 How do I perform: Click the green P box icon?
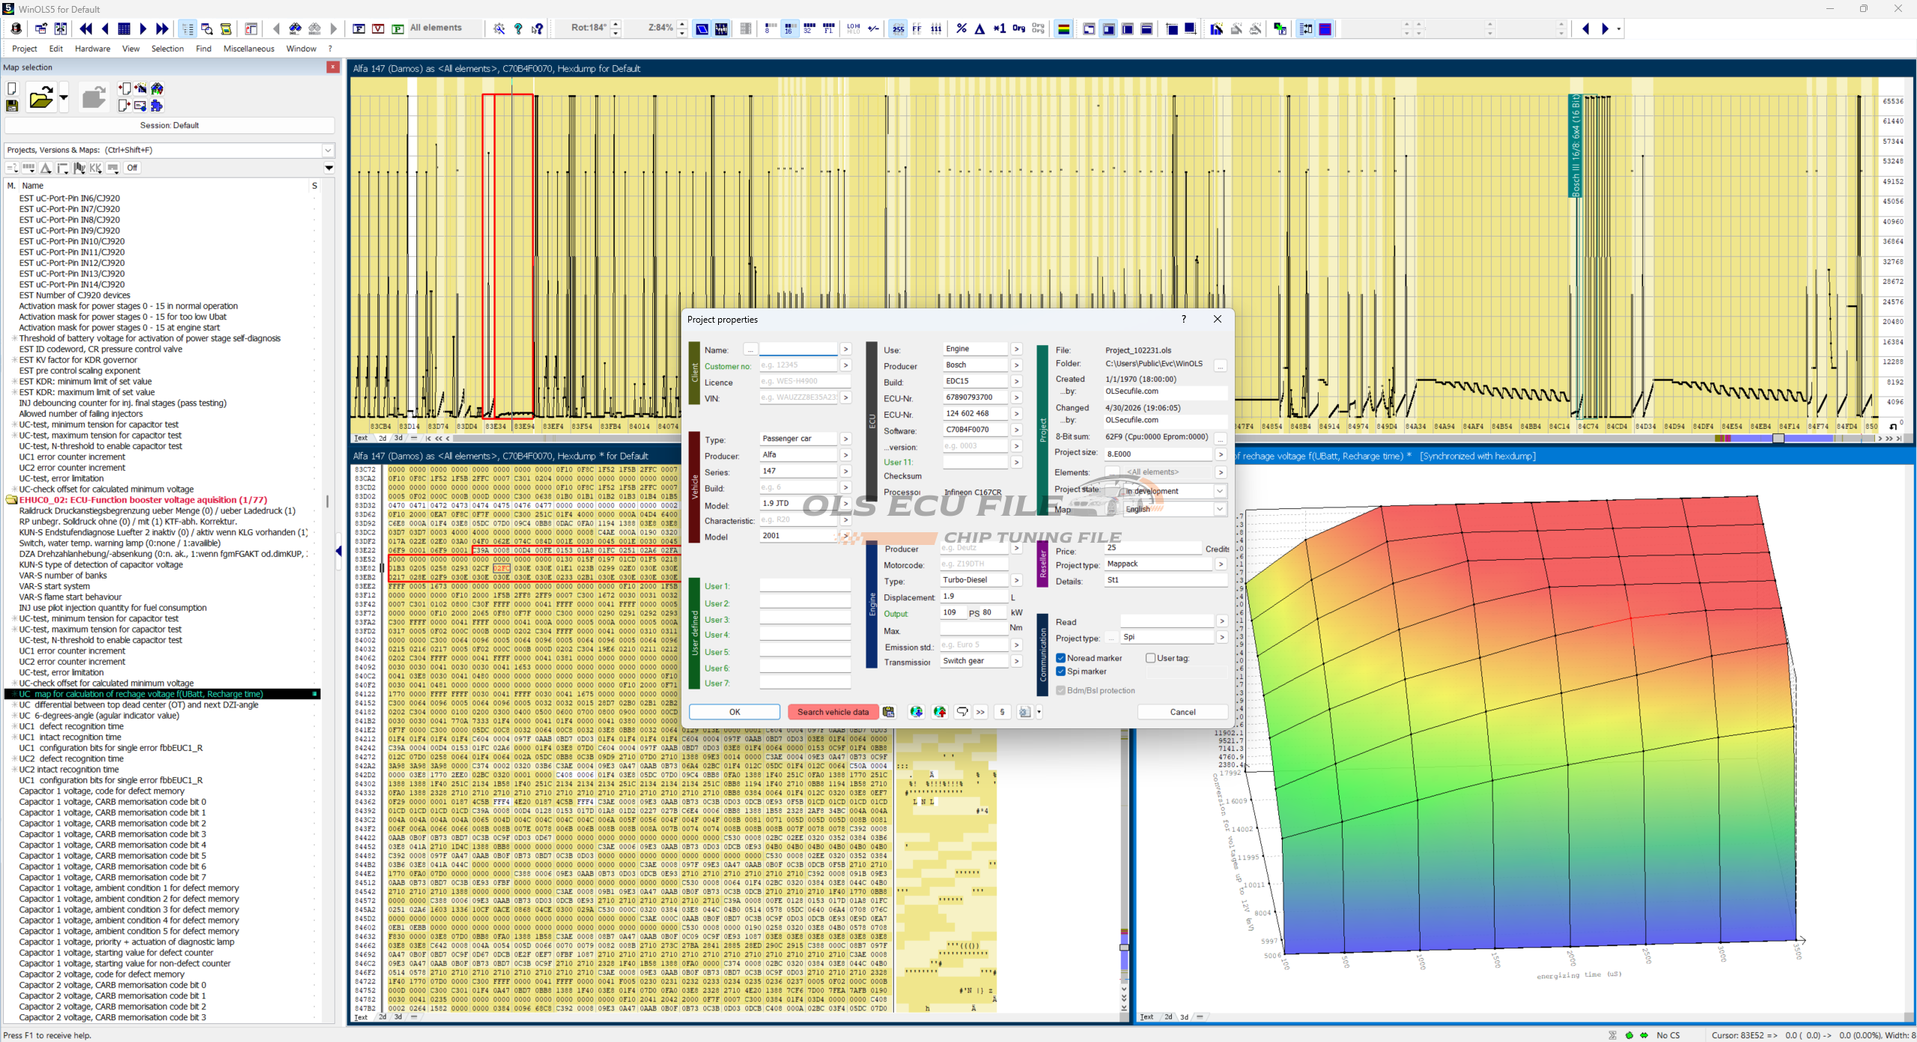[397, 28]
